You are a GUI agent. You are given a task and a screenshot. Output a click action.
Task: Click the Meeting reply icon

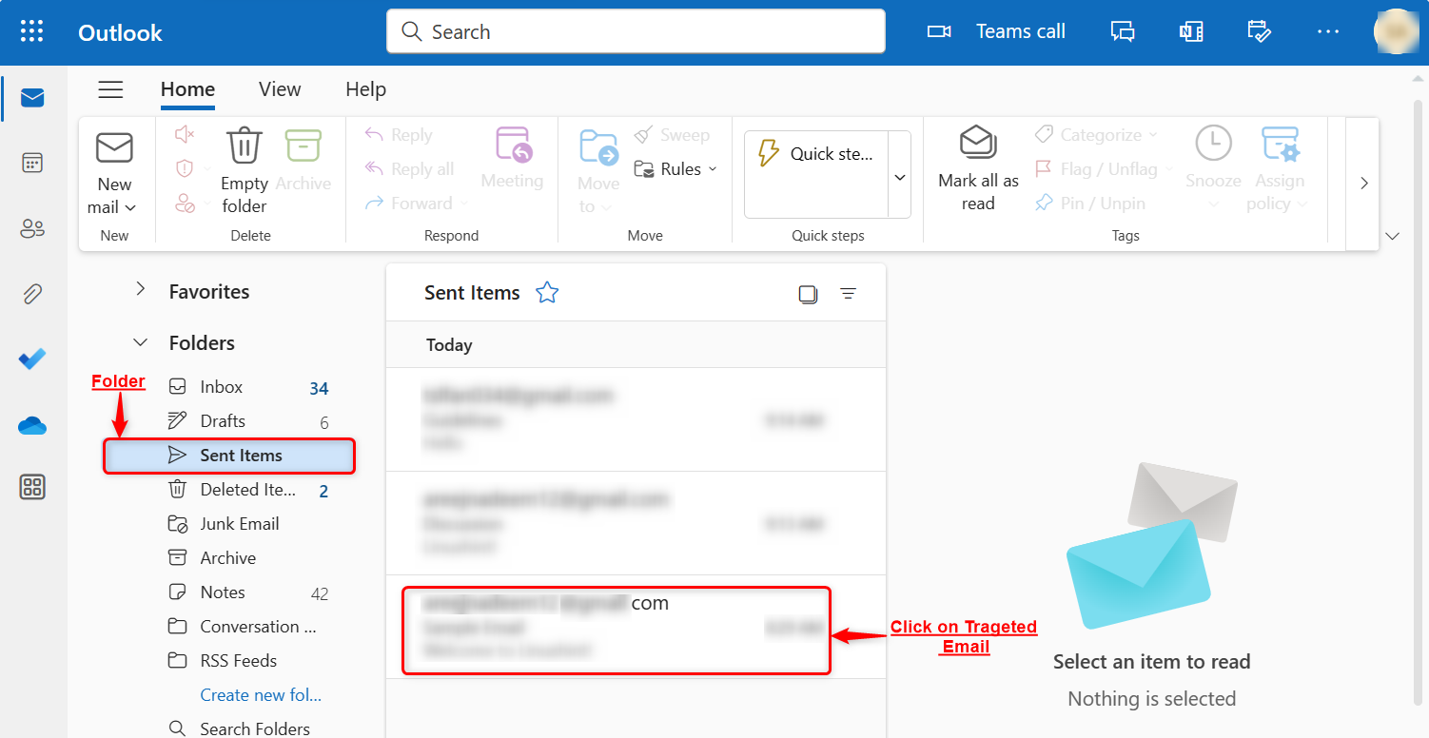tap(514, 146)
